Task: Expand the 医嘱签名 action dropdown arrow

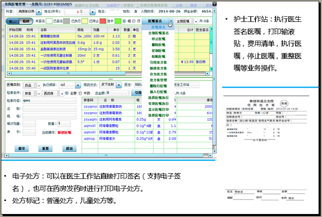Action: click(171, 21)
